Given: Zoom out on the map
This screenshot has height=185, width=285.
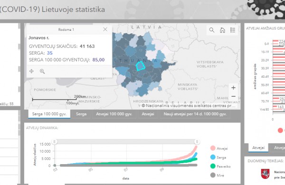Looking at the screenshot, I should click(233, 96).
